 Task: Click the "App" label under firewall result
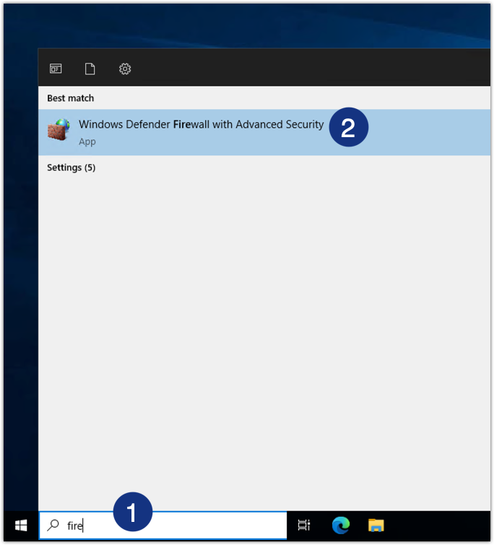coord(87,141)
